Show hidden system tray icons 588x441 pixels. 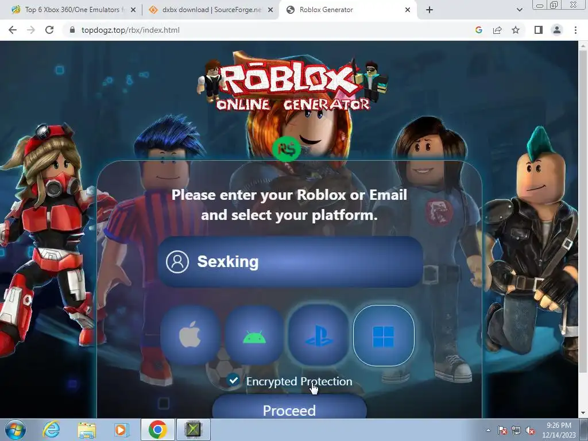point(488,430)
